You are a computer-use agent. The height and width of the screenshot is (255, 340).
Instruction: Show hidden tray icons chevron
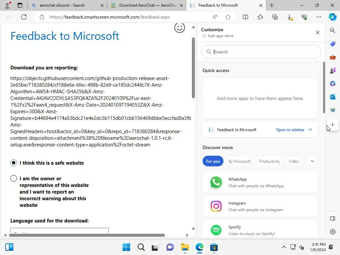coord(284,247)
